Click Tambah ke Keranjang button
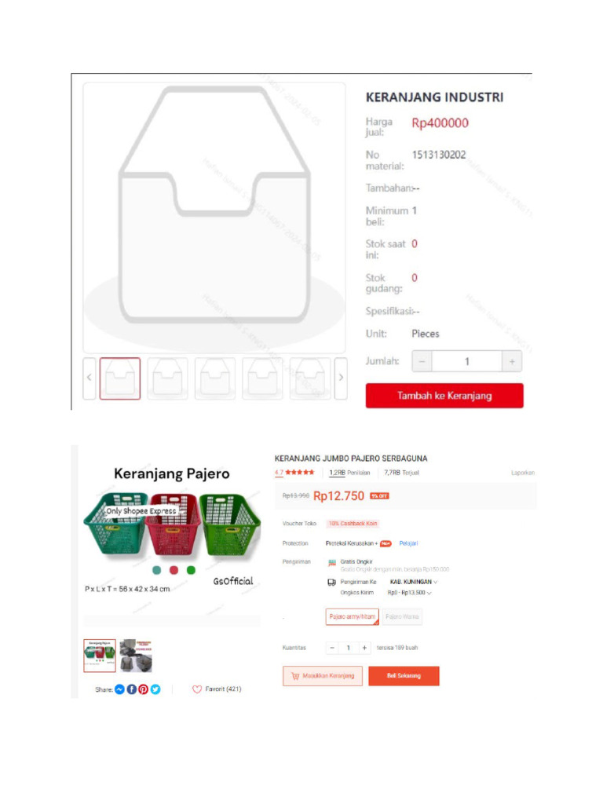This screenshot has height=804, width=603. point(444,396)
